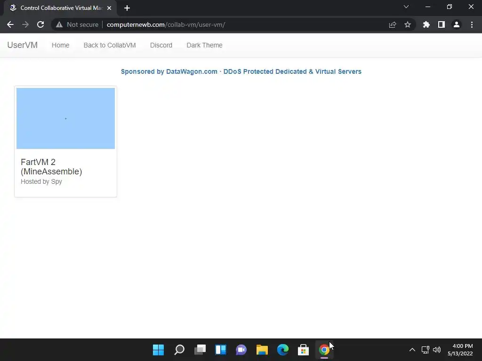Open the network status tray icon

[426, 350]
